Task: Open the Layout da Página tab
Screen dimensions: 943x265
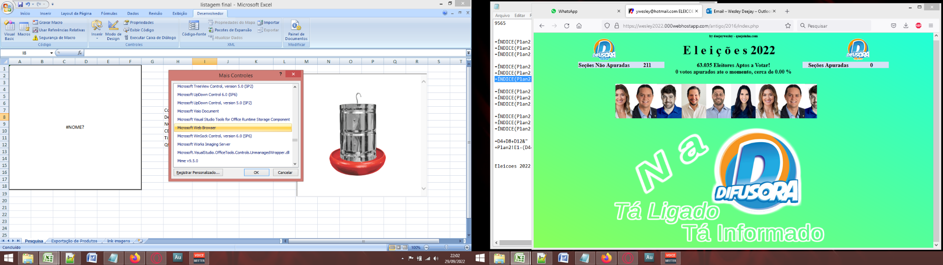Action: tap(76, 13)
